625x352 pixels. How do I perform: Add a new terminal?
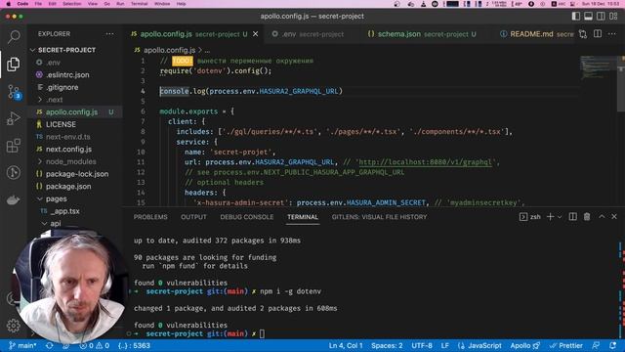point(551,217)
